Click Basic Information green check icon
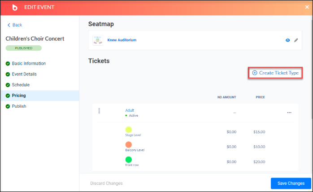The image size is (313, 192). click(8, 64)
